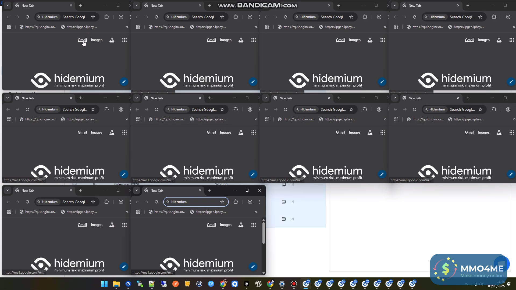This screenshot has height=290, width=516.
Task: Open Google apps grid in second top-row window
Action: tap(254, 40)
